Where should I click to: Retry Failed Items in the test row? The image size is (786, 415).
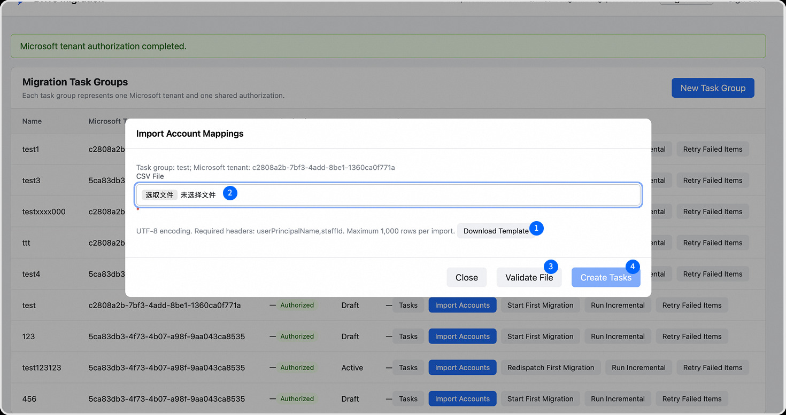pyautogui.click(x=692, y=306)
